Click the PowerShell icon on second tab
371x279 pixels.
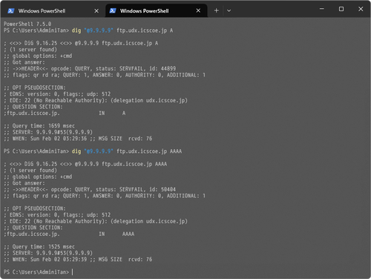click(x=113, y=10)
